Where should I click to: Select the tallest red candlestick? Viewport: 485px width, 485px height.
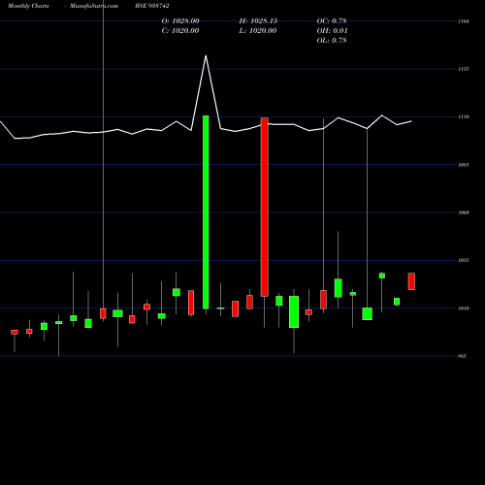[265, 207]
